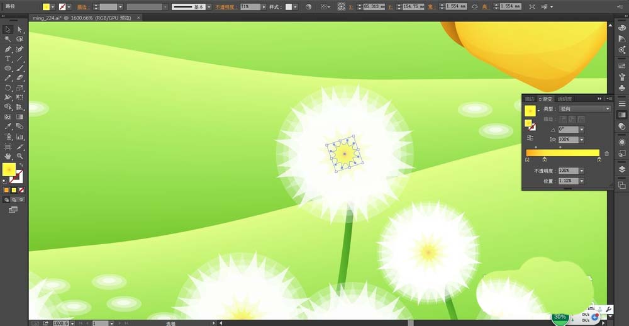This screenshot has width=629, height=326.
Task: Select the Zoom magnifier tool
Action: pyautogui.click(x=19, y=156)
